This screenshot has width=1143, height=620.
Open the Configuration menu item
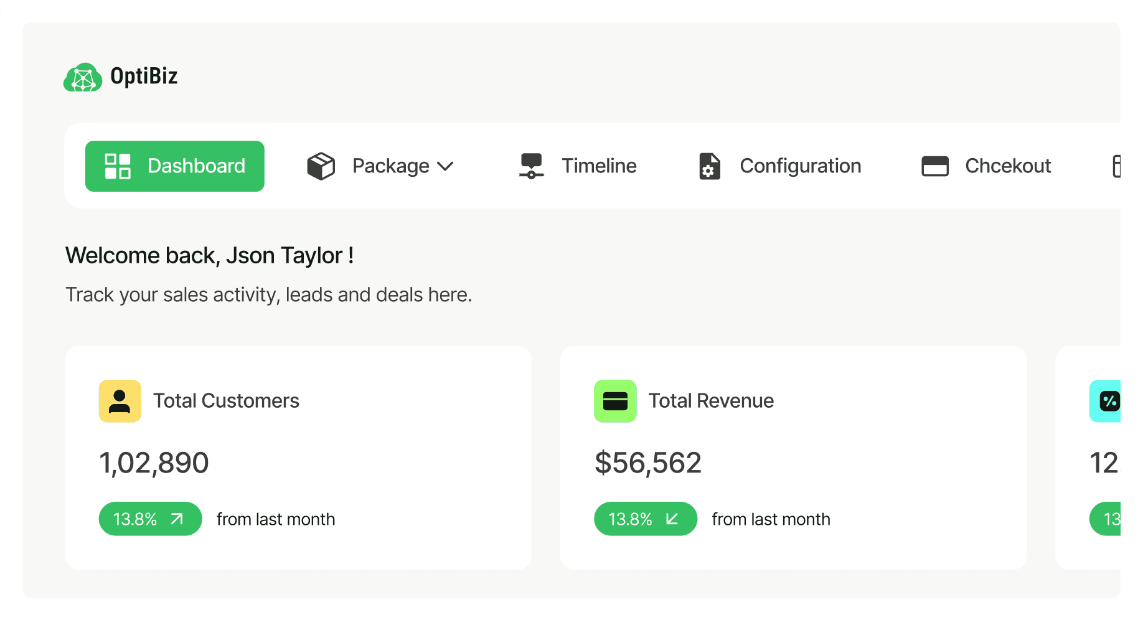pos(800,166)
